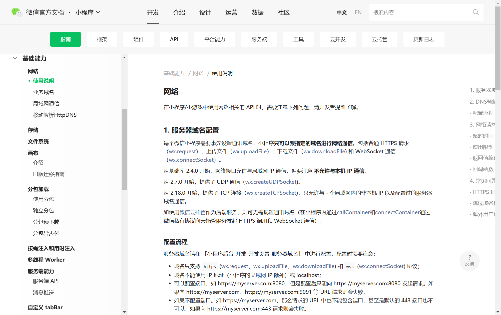
Task: Click the sidebar scrollbar thumb
Action: click(x=124, y=149)
